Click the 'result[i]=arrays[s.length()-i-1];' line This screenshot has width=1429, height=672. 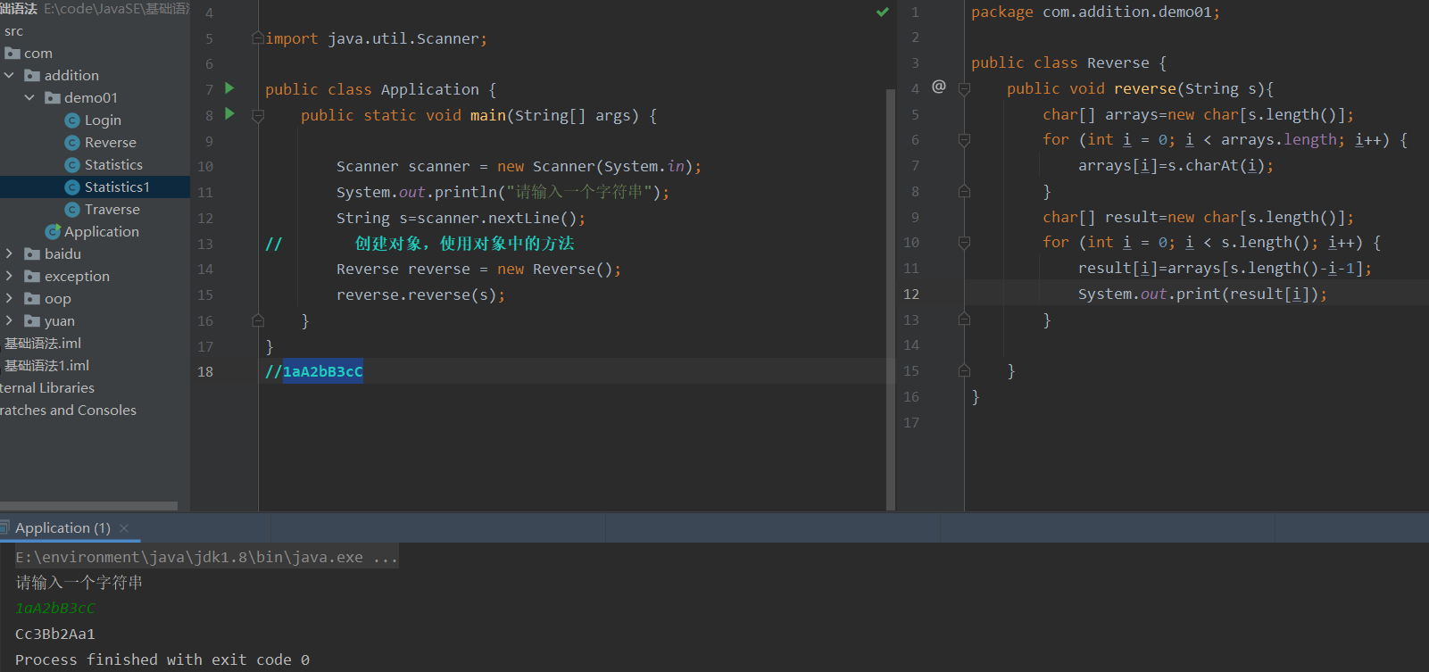click(1225, 269)
